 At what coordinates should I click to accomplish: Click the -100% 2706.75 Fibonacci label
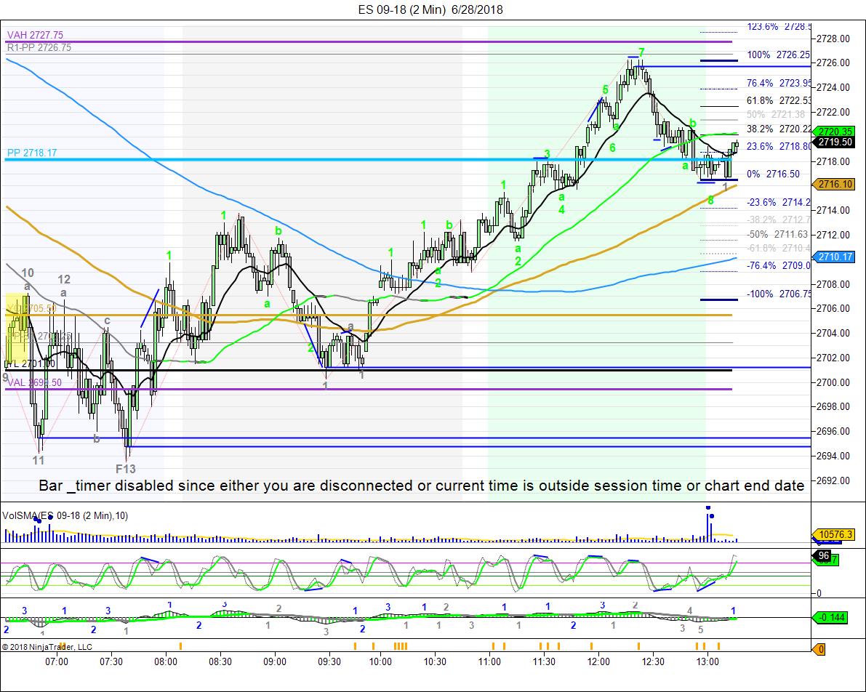tap(779, 294)
